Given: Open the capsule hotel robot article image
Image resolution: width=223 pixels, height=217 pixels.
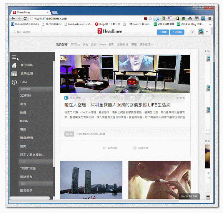Looking at the screenshot, I should click(x=125, y=74).
